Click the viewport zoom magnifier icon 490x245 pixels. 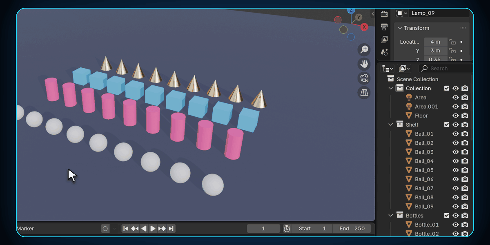pos(364,50)
